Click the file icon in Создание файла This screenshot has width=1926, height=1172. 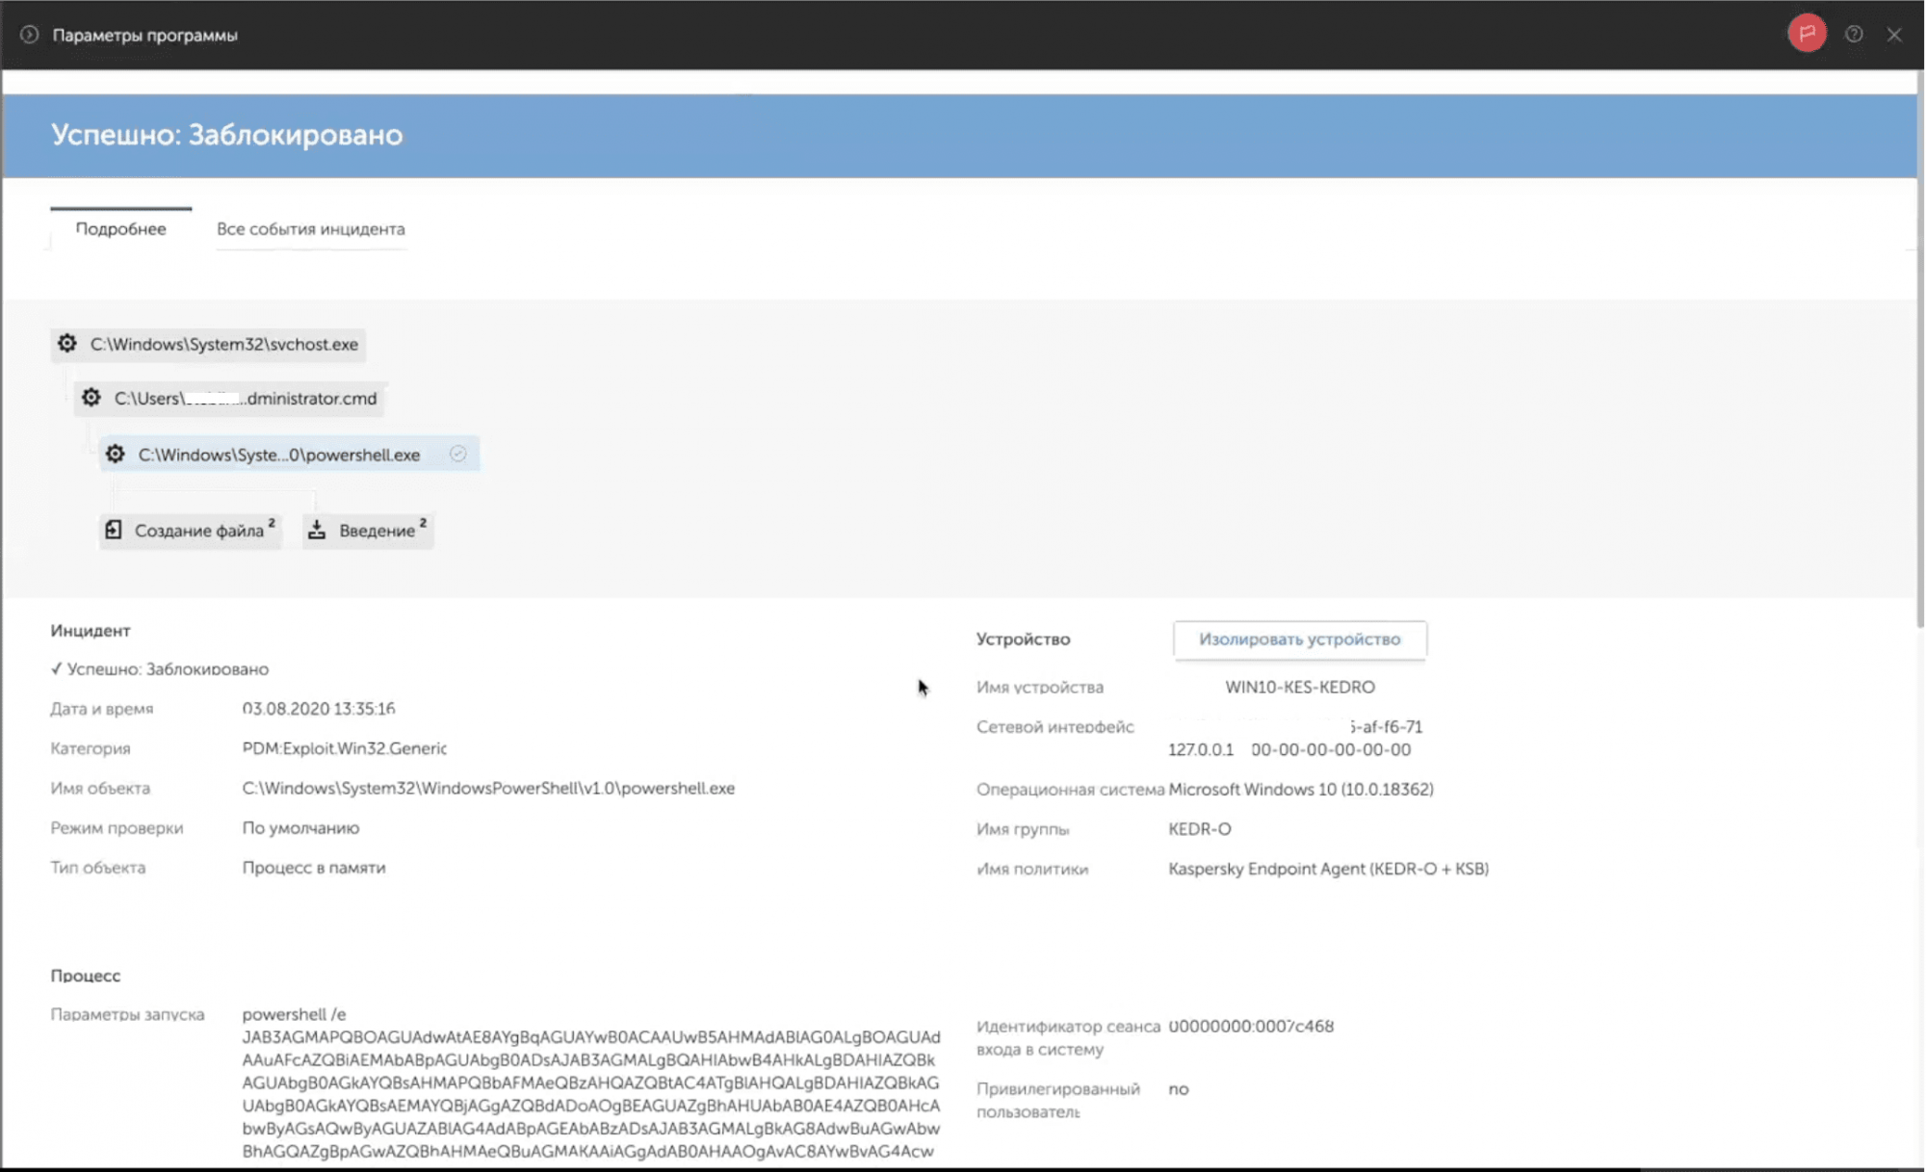(x=114, y=531)
